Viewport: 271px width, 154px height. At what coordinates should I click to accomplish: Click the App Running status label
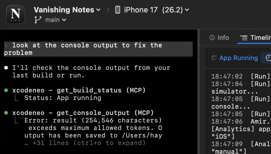pyautogui.click(x=239, y=58)
